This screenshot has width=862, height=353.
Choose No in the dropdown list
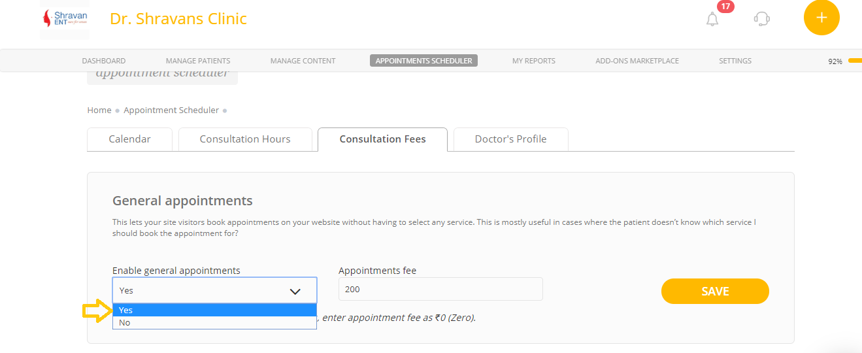(214, 322)
